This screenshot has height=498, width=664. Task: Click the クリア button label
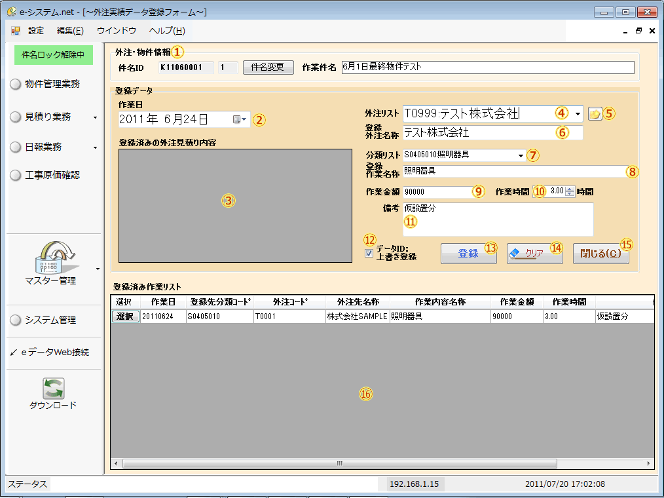[534, 253]
